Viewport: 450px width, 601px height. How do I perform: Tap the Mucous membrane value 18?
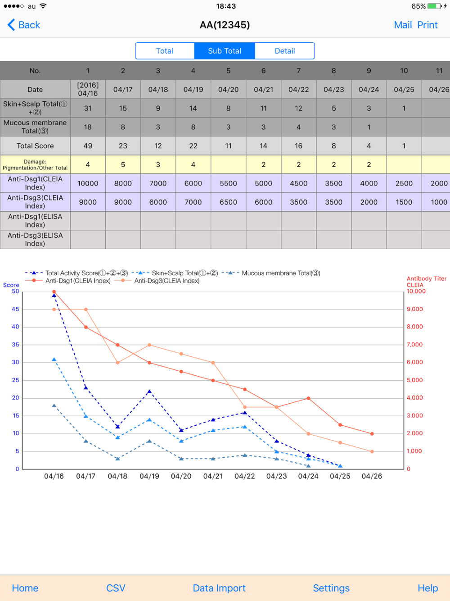tap(88, 127)
